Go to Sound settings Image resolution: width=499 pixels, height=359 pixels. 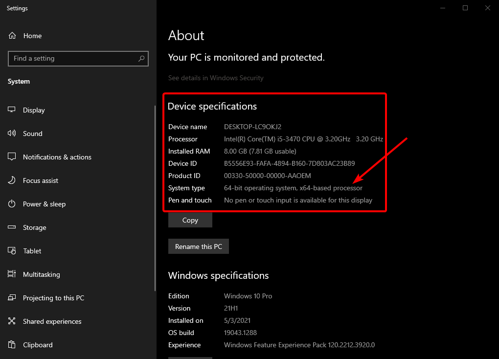[x=77, y=134]
